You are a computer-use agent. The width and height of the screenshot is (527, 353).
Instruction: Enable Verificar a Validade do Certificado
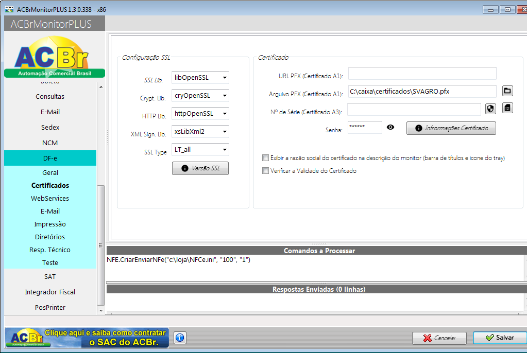(265, 171)
